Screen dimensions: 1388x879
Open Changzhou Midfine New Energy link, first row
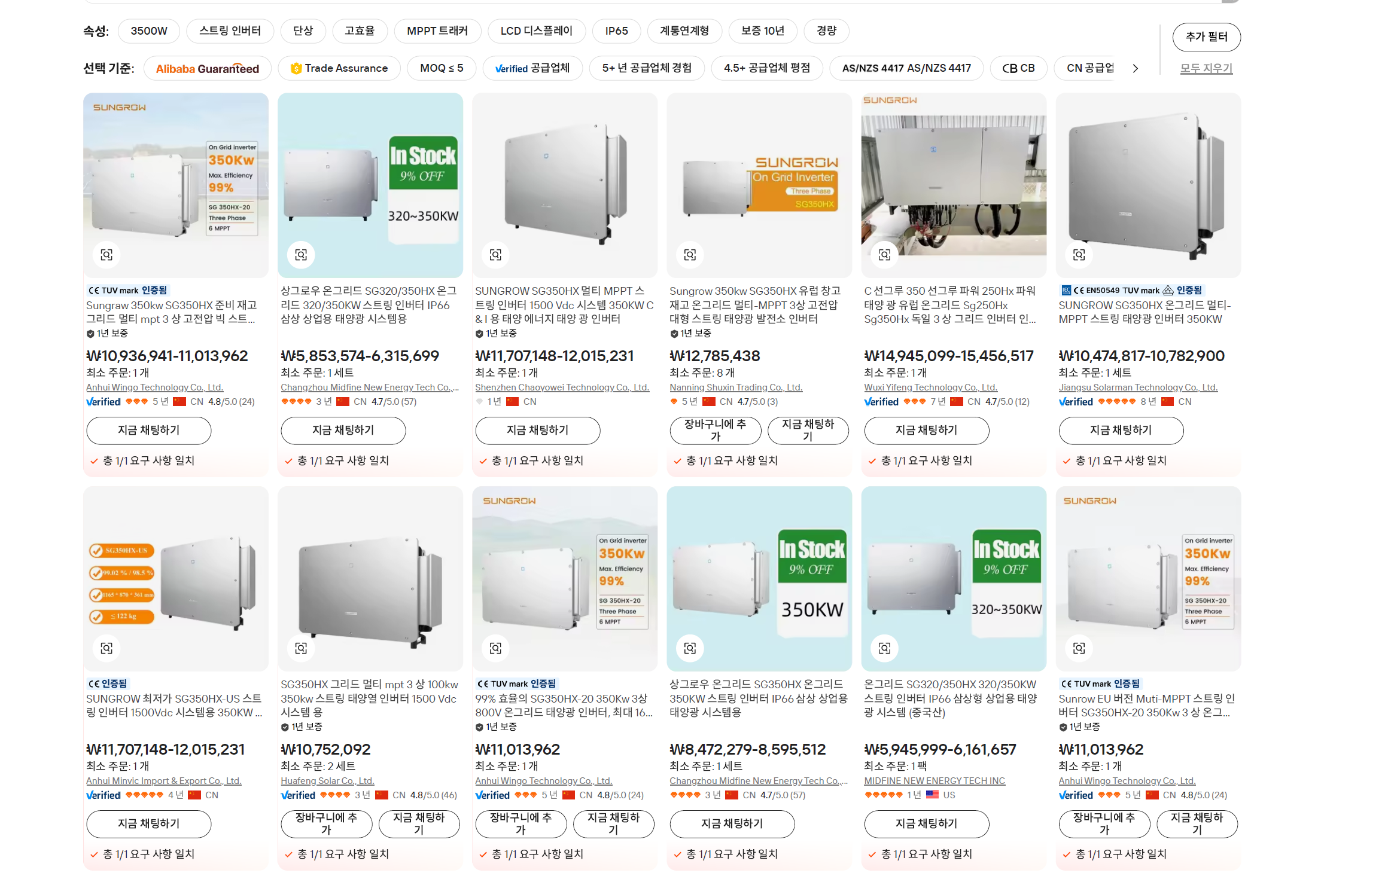pos(370,387)
